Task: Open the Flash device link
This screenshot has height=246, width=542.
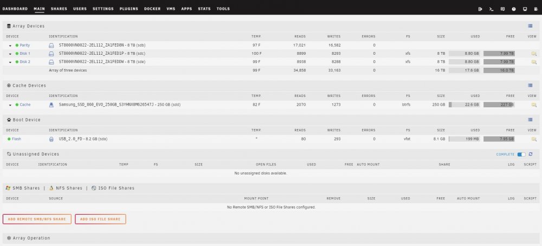Action: (16, 139)
